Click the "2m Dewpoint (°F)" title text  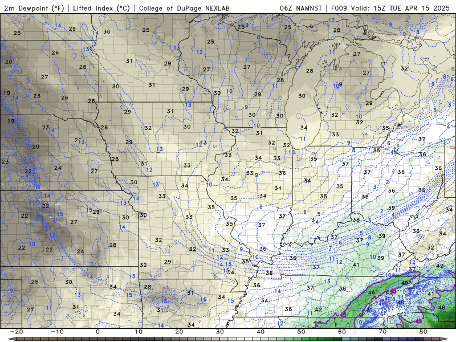click(x=34, y=8)
